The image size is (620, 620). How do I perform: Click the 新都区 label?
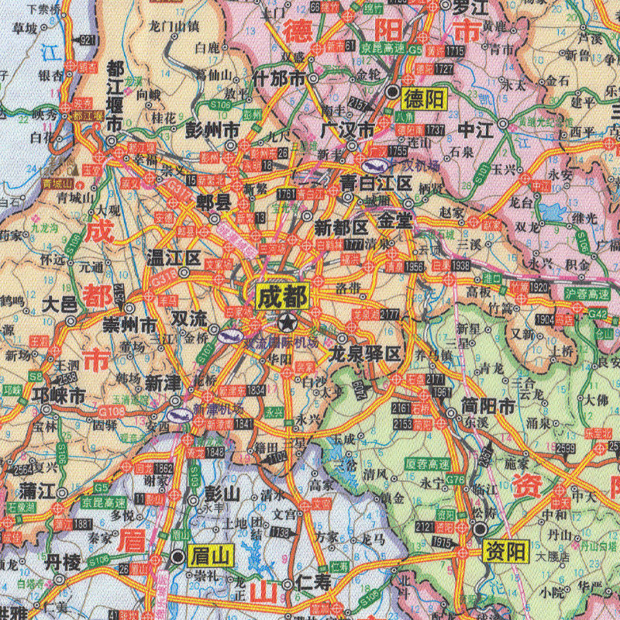(x=341, y=228)
